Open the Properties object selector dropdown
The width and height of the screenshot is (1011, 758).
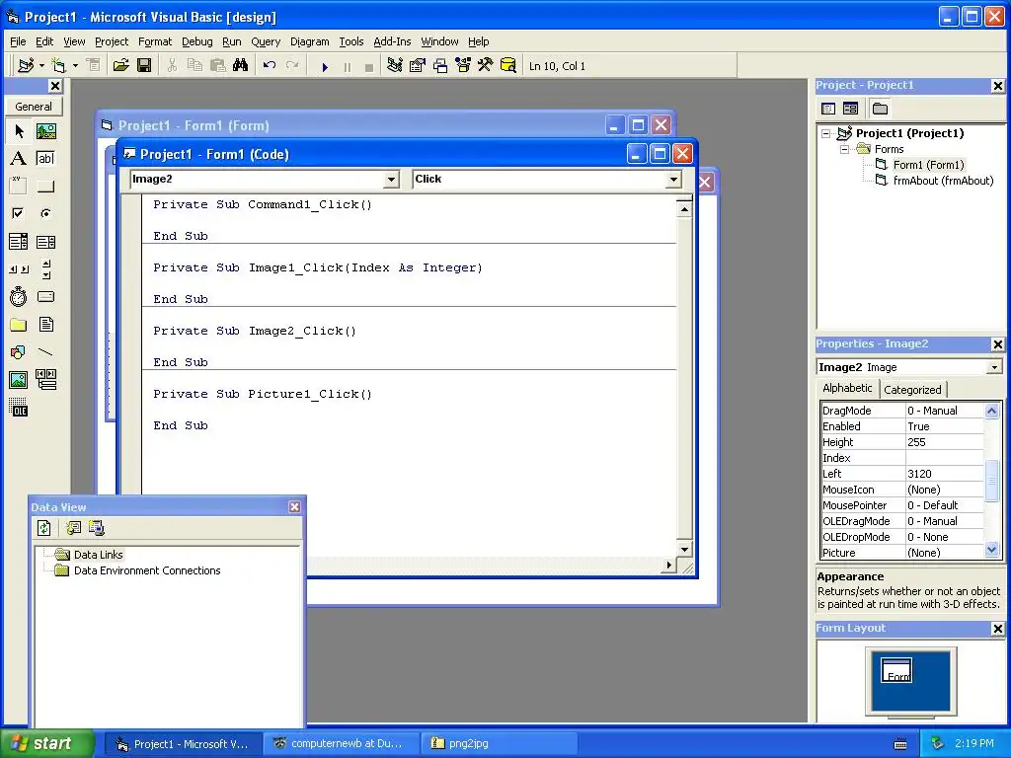pos(994,367)
